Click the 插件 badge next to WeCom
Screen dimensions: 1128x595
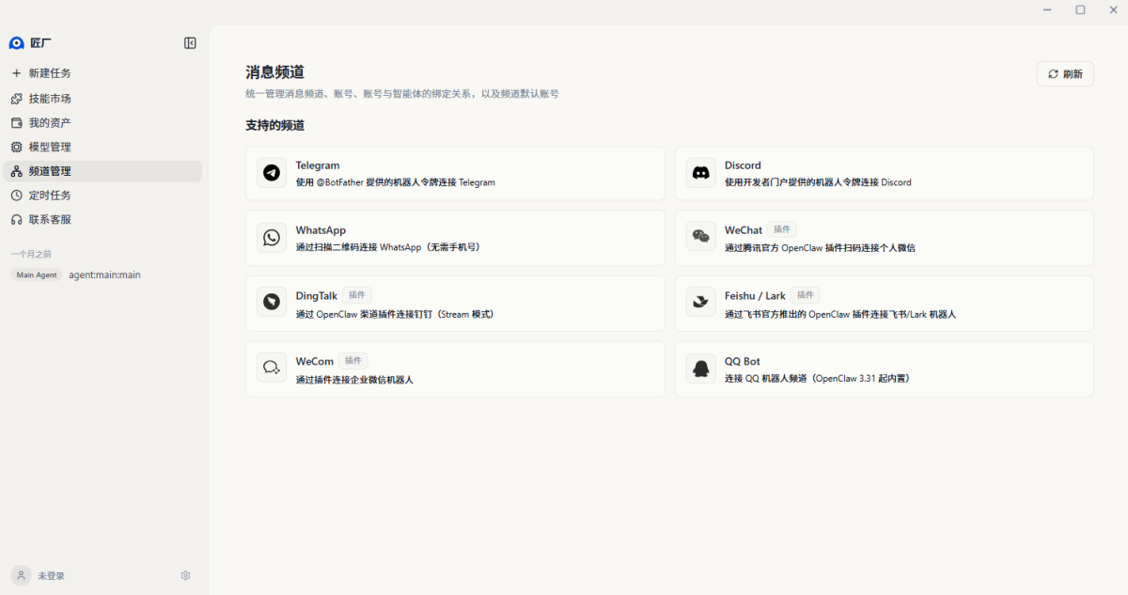click(x=353, y=360)
